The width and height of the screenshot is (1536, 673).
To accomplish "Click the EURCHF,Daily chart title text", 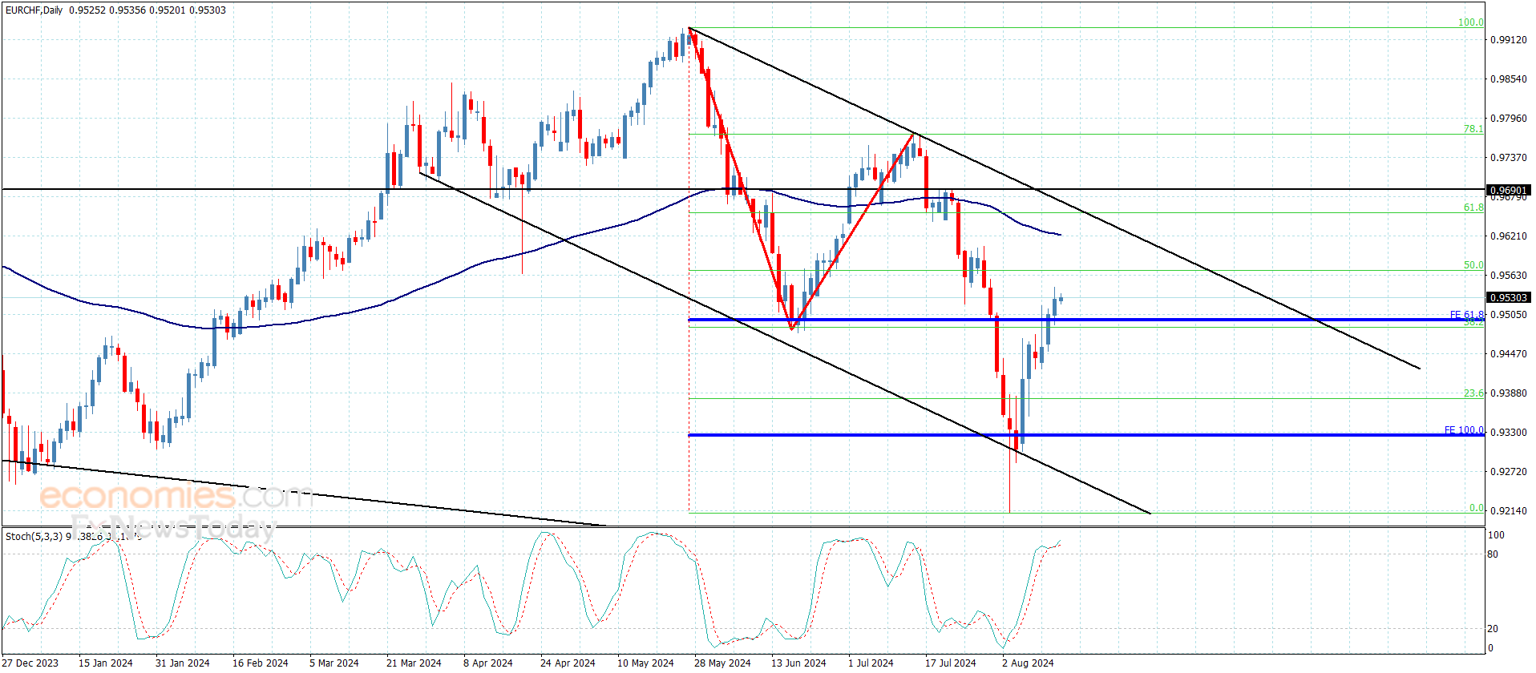I will tap(34, 10).
